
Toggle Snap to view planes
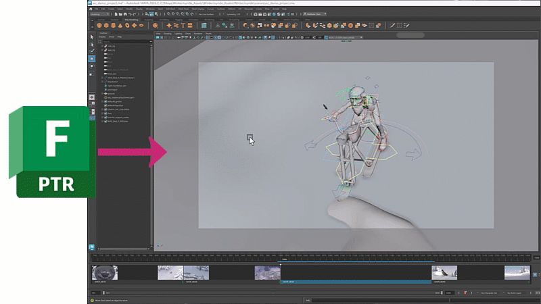click(x=187, y=14)
